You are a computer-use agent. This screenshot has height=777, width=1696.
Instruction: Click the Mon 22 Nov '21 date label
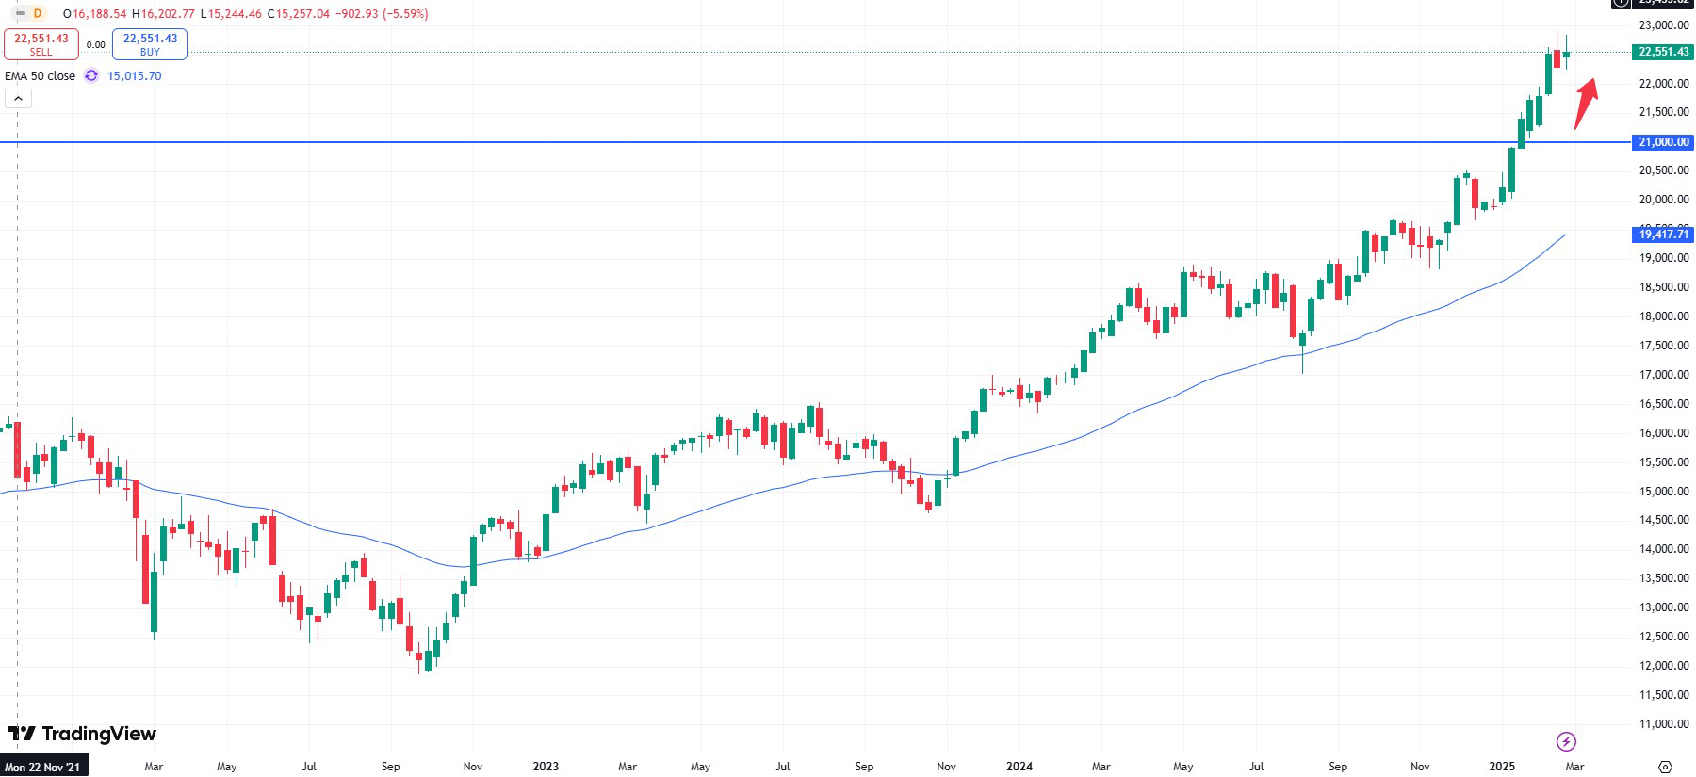[x=43, y=767]
